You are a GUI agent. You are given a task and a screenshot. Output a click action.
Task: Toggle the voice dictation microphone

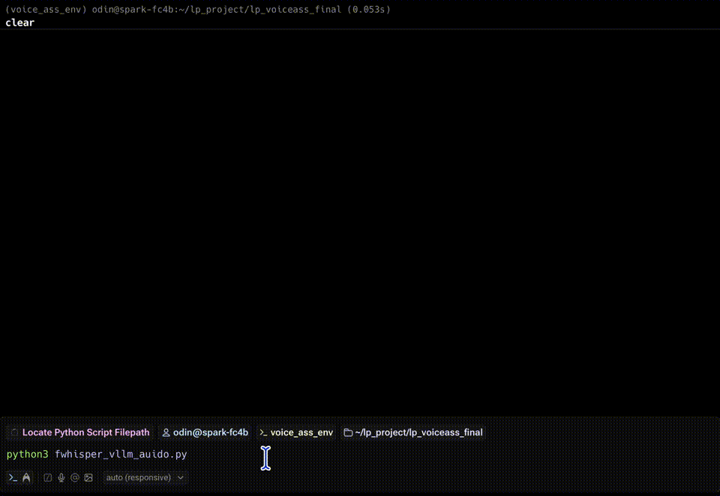pos(61,477)
